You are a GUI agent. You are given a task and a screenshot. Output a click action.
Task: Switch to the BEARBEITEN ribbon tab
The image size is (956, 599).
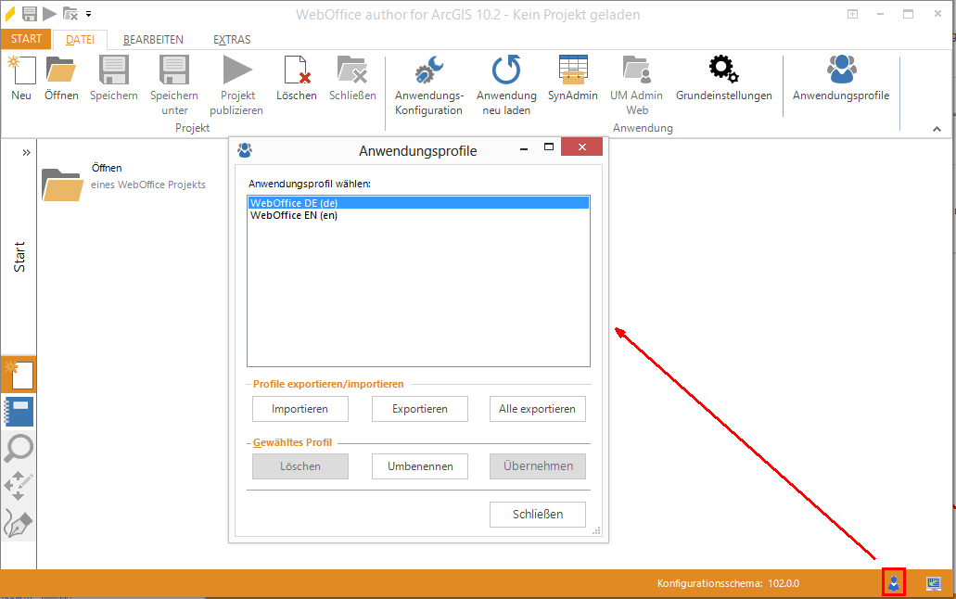pos(153,40)
